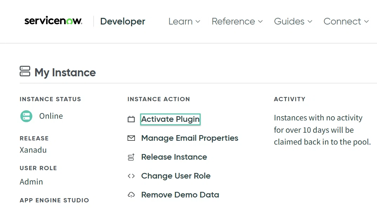Screen dimensions: 377x209
Task: Click the Release label
Action: [x=34, y=139]
